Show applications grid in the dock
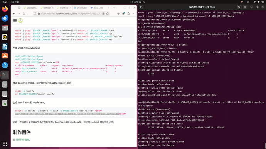The width and height of the screenshot is (266, 149). [x=5, y=144]
